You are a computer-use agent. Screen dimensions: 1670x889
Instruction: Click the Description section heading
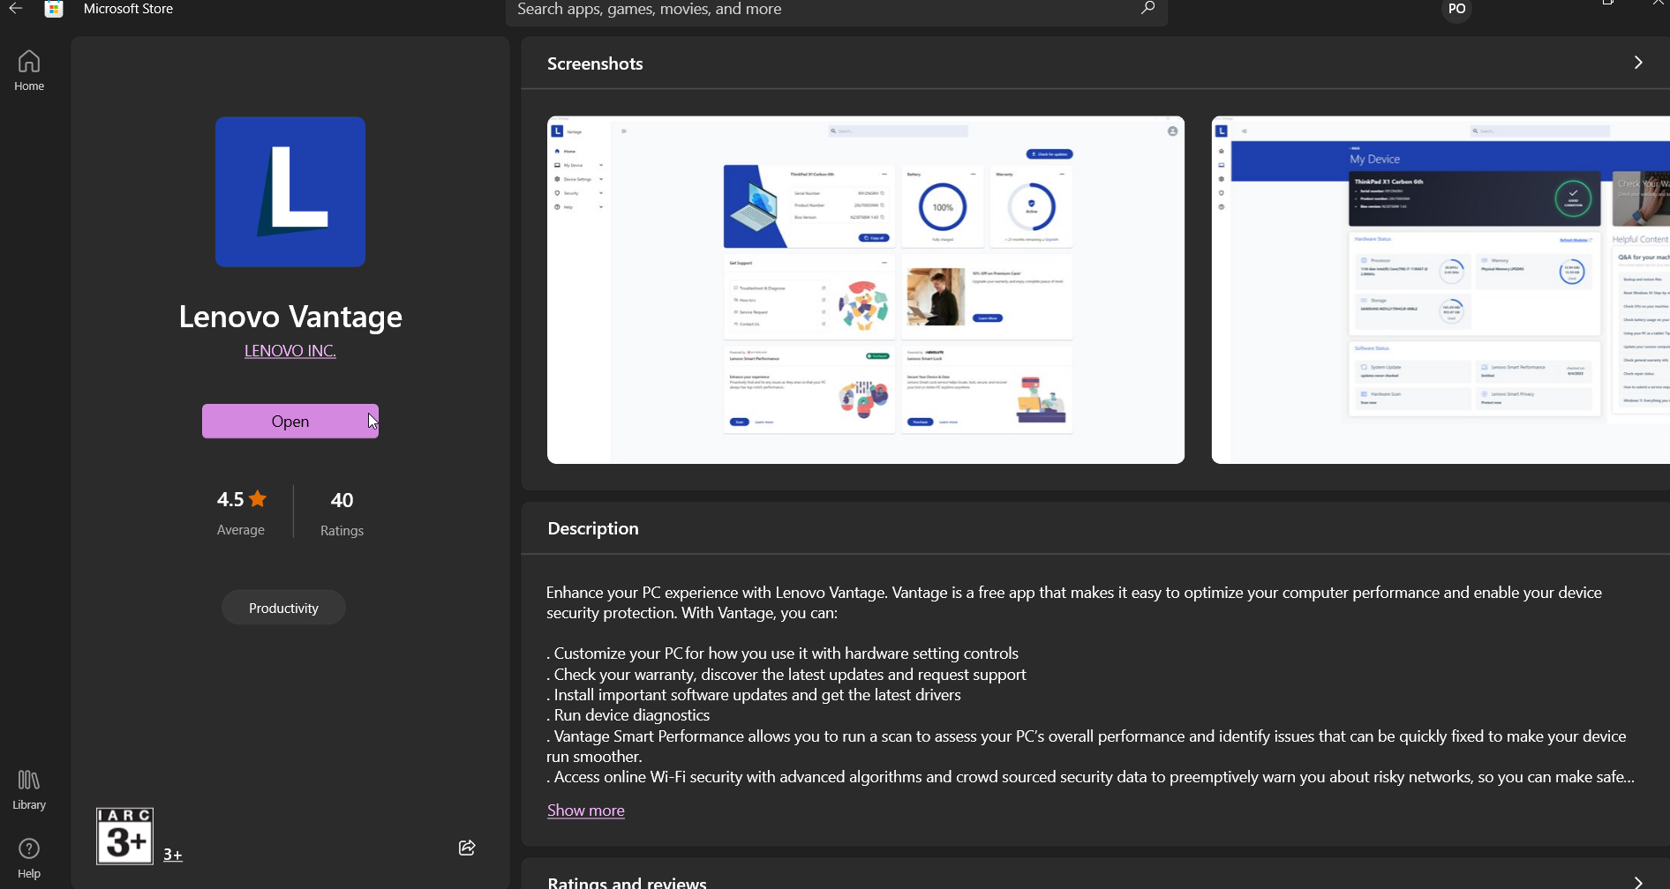593,528
